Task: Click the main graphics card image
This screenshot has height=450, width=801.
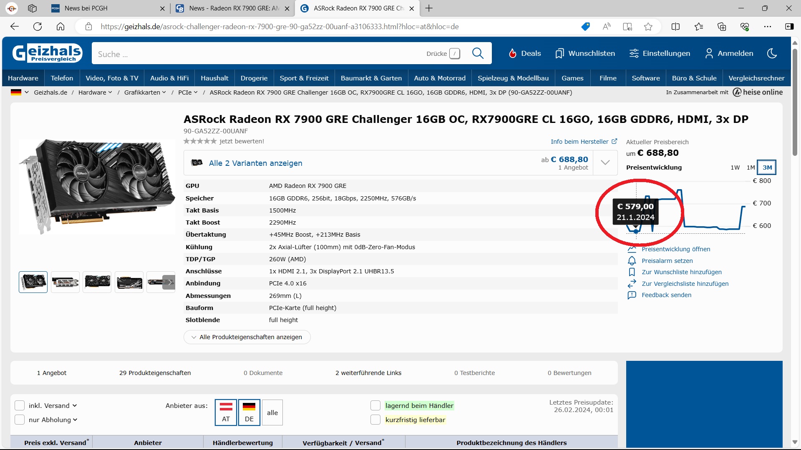Action: pyautogui.click(x=97, y=186)
